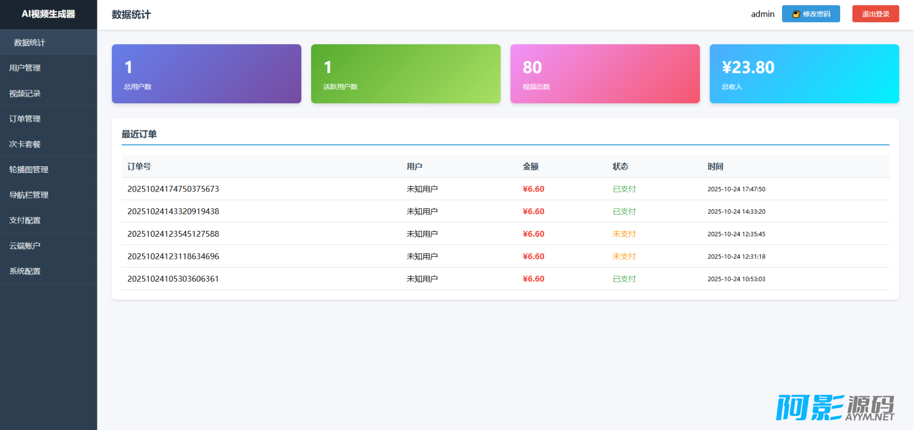
Task: Open 云端账户 page
Action: coord(25,245)
